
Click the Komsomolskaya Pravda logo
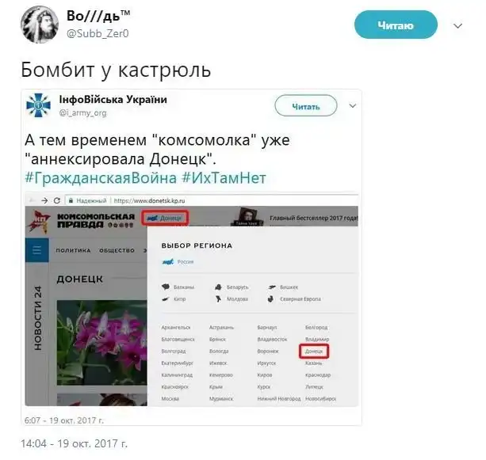coord(81,221)
